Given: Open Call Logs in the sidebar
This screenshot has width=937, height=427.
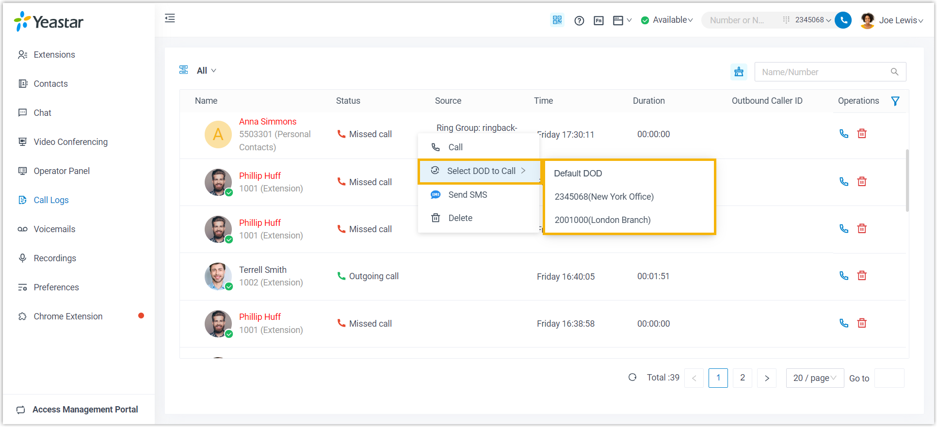Looking at the screenshot, I should click(51, 200).
